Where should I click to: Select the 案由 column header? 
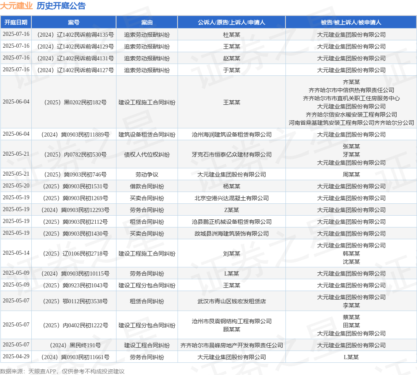coord(147,22)
